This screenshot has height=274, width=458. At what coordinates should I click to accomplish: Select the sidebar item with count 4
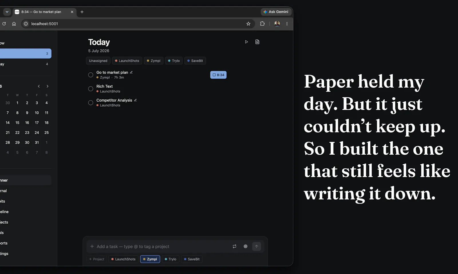coord(25,64)
